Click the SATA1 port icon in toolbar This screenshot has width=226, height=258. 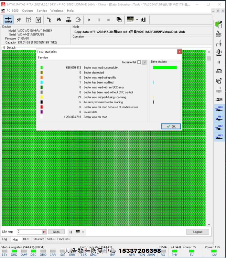8,20
